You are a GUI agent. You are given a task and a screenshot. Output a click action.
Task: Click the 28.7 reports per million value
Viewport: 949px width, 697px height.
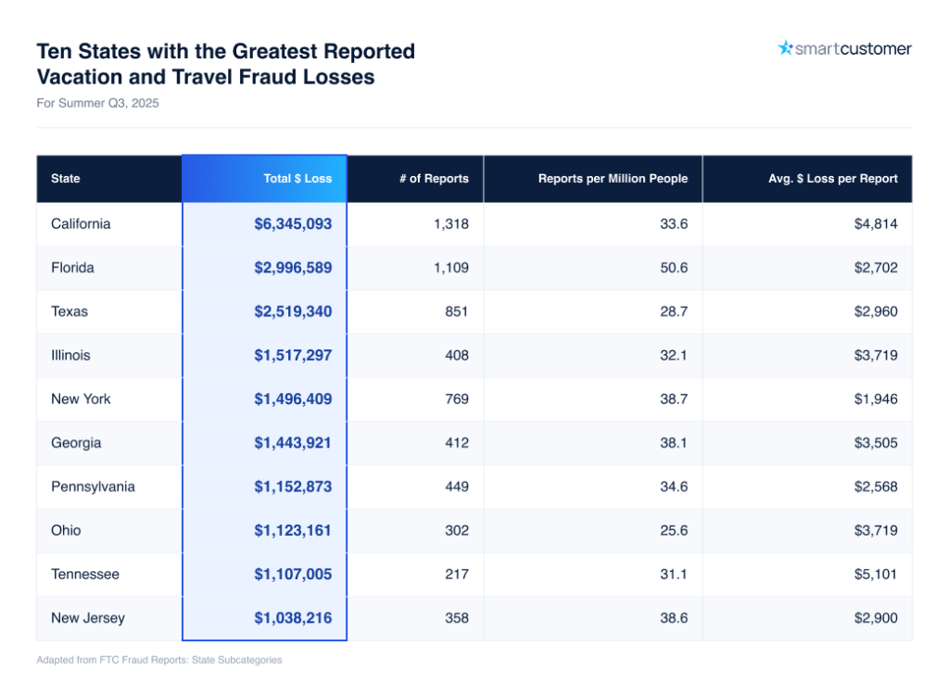[675, 311]
